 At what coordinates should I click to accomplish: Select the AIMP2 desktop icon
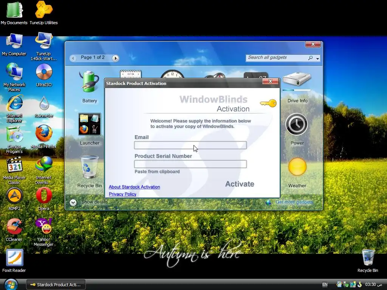[x=14, y=199]
